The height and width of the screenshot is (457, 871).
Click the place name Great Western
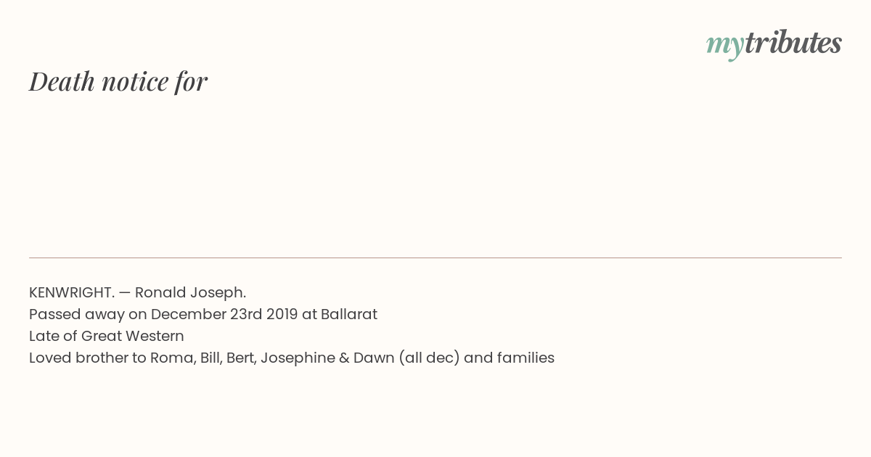(x=133, y=336)
